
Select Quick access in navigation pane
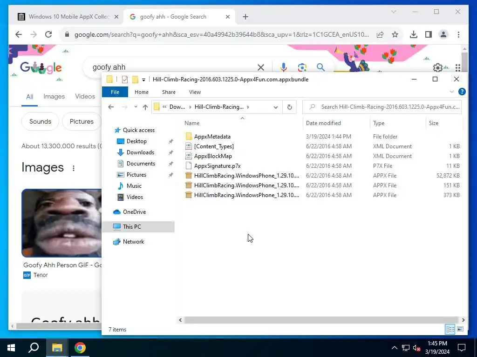tap(139, 130)
